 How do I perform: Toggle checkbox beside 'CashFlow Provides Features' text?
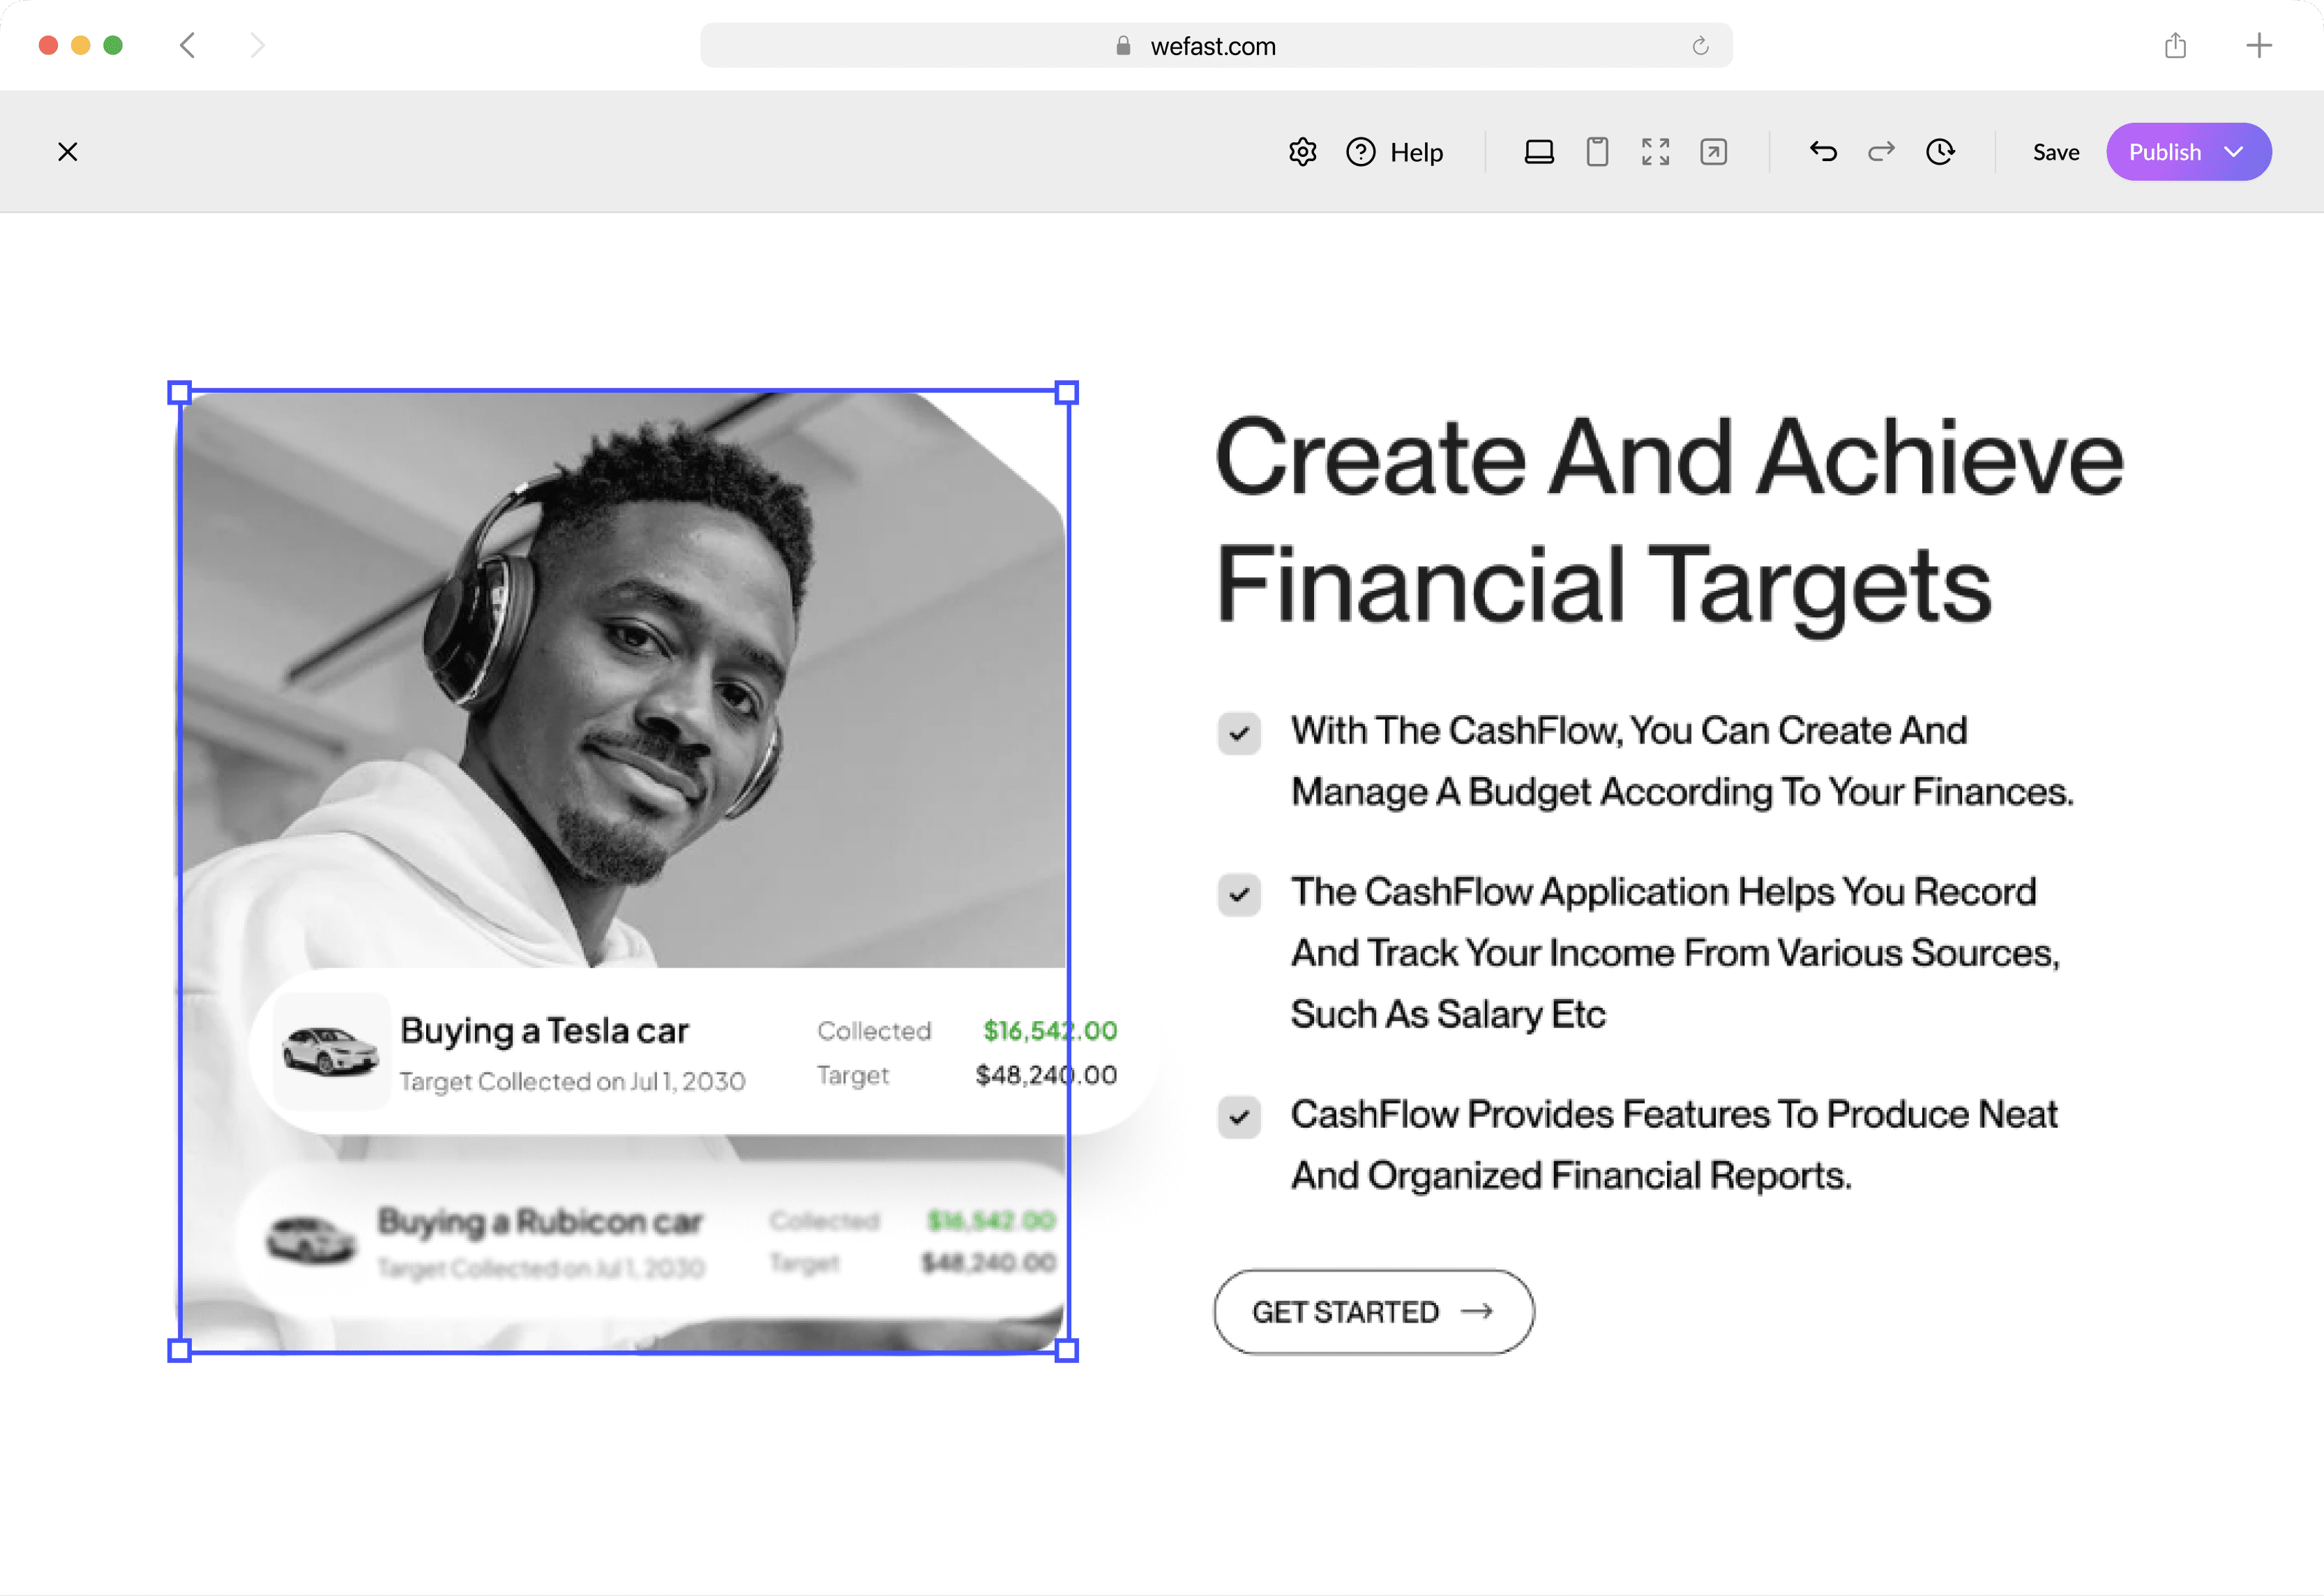point(1239,1117)
